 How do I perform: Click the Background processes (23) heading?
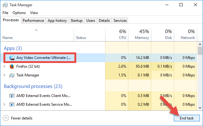[x=33, y=86]
